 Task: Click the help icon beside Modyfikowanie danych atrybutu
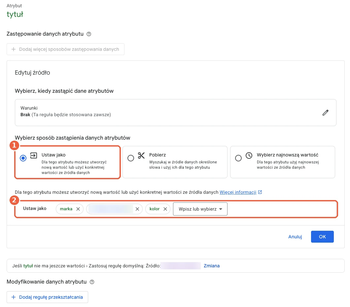click(92, 282)
